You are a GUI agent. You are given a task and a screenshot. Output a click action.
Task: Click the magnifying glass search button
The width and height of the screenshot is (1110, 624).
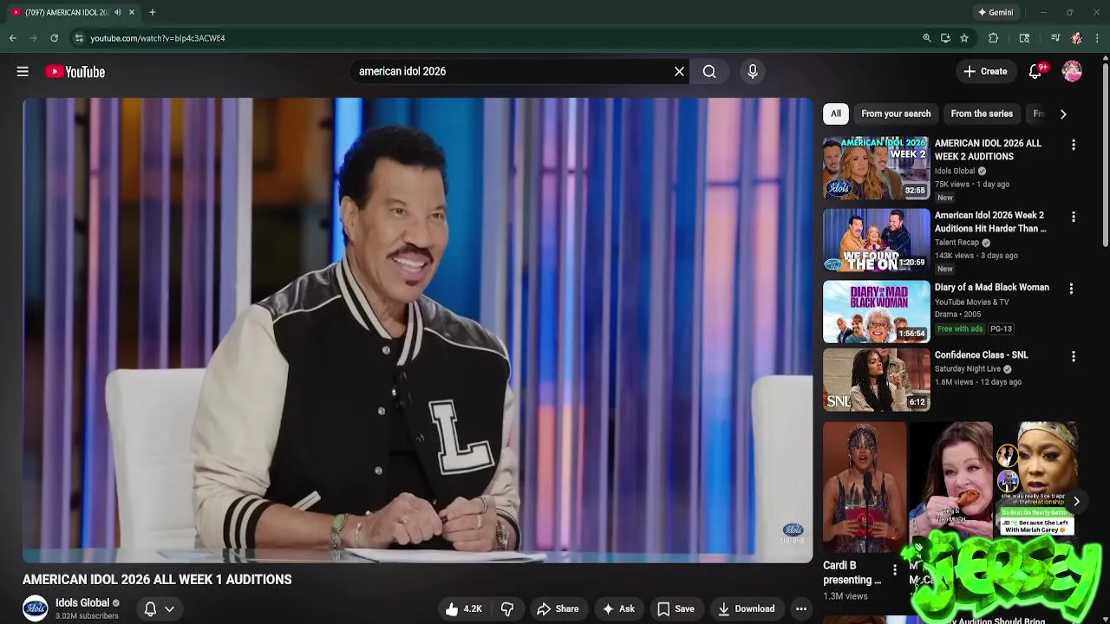709,72
